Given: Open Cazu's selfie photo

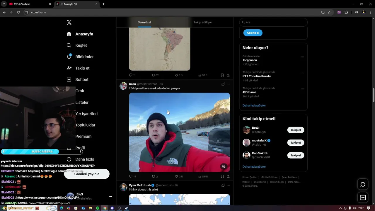Looking at the screenshot, I should pyautogui.click(x=179, y=132).
